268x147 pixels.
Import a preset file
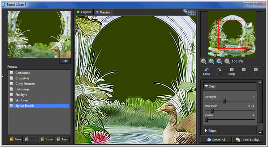pyautogui.click(x=47, y=139)
